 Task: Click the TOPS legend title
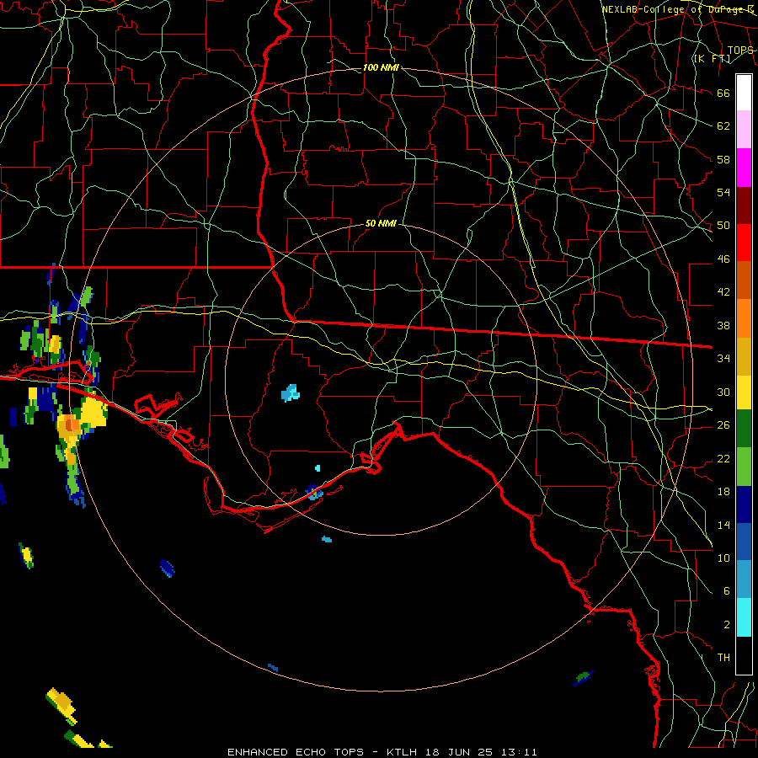(740, 50)
